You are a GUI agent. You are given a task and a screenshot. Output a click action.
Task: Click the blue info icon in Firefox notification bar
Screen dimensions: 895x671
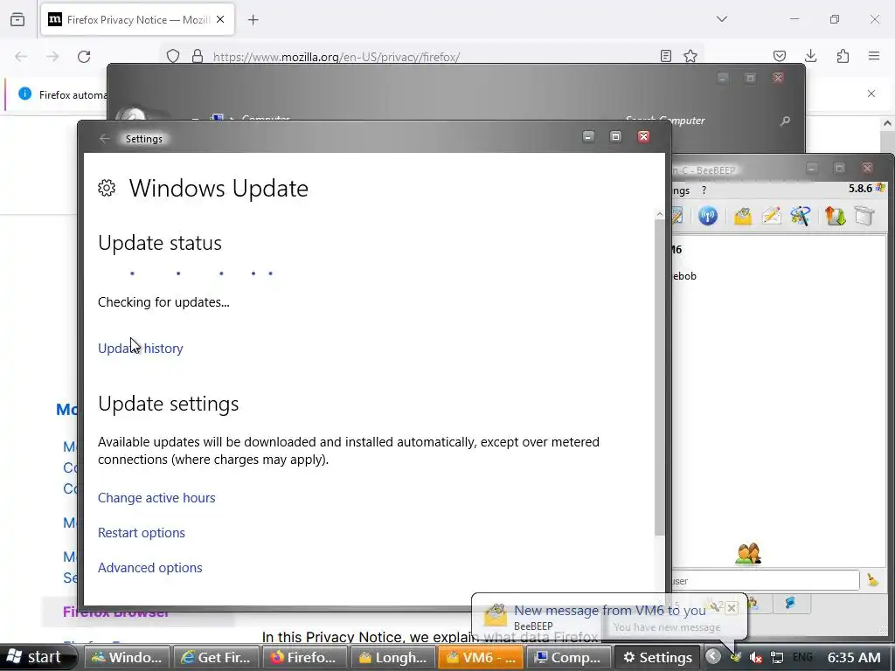(24, 93)
